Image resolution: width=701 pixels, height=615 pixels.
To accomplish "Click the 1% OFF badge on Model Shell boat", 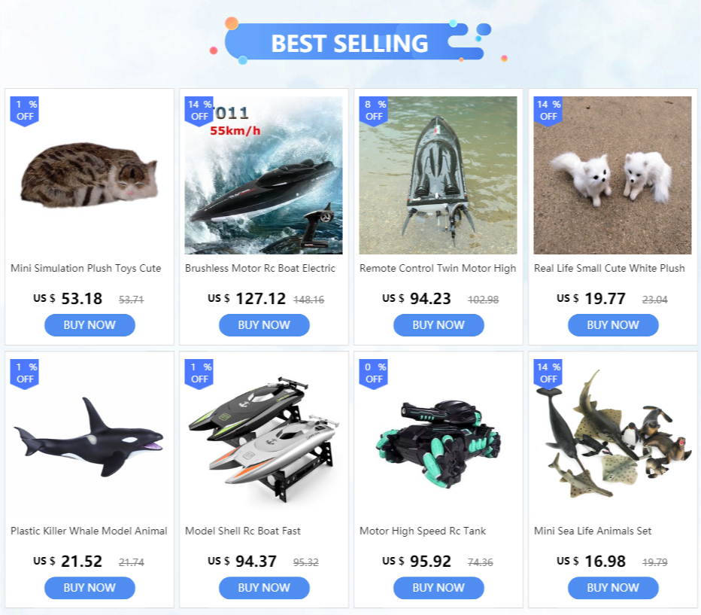I will point(199,374).
